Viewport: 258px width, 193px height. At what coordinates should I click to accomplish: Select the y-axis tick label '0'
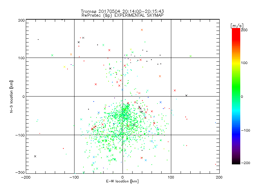click(x=24, y=96)
